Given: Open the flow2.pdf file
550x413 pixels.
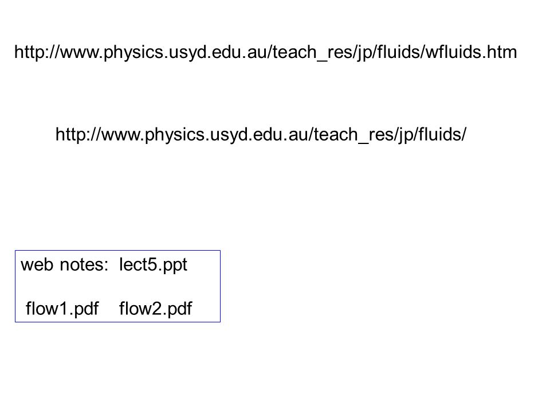Looking at the screenshot, I should coord(155,309).
